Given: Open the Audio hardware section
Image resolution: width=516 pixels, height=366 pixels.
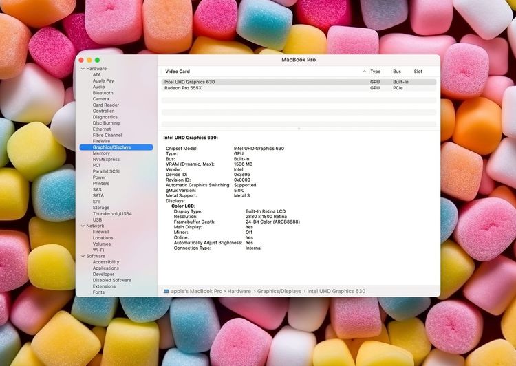Looking at the screenshot, I should [98, 87].
